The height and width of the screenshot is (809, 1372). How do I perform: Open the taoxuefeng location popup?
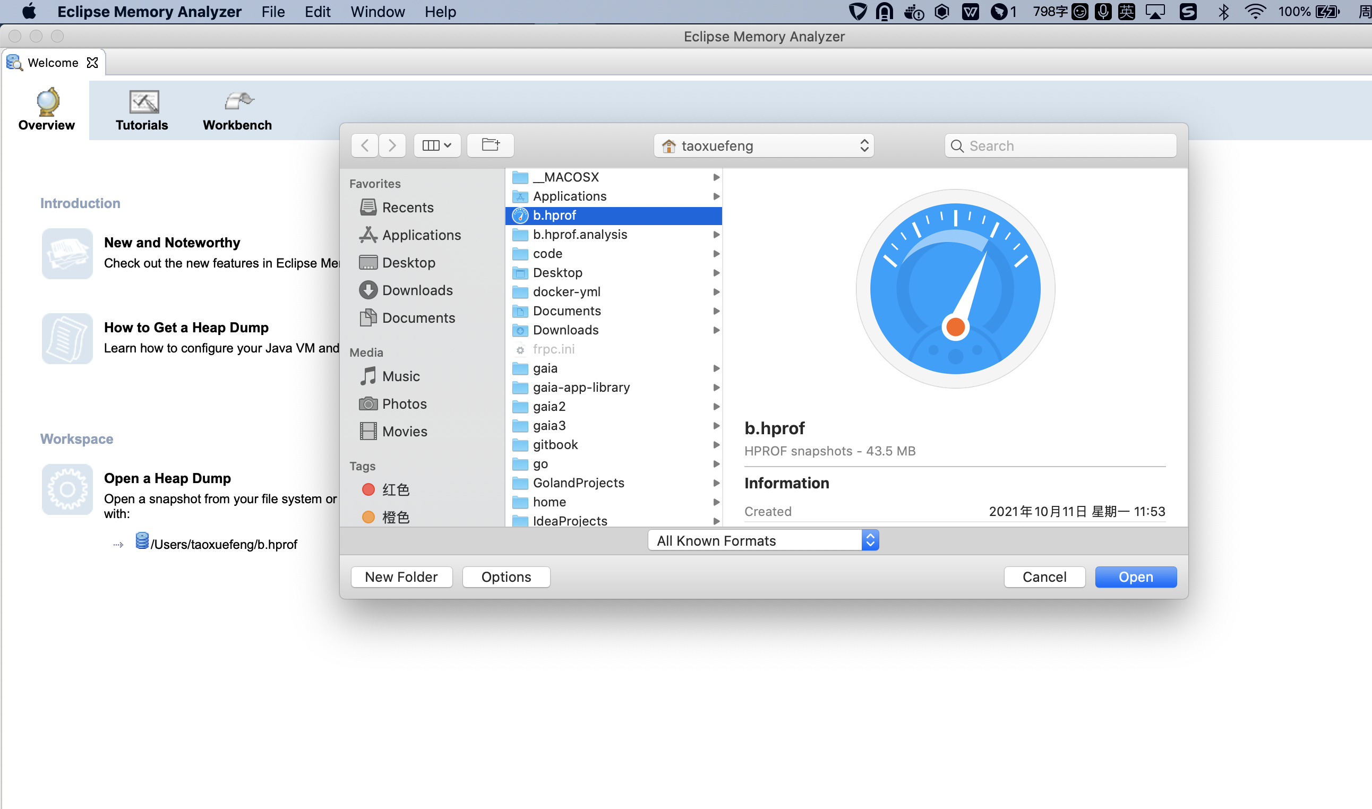[x=764, y=145]
